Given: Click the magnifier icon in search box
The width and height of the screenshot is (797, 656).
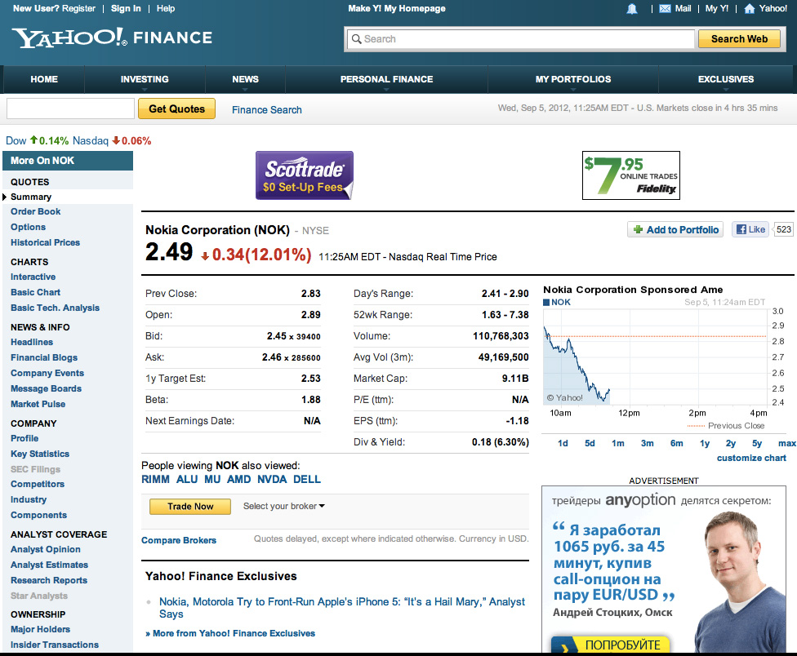Looking at the screenshot, I should [356, 39].
